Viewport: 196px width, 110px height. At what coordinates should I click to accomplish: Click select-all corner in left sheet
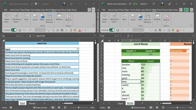[x=3, y=40]
